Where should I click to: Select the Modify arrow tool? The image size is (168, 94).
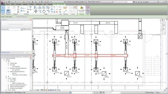click(x=3, y=9)
